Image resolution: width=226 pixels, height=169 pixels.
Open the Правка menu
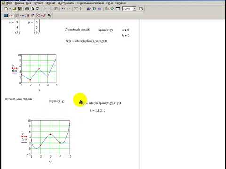pyautogui.click(x=19, y=3)
